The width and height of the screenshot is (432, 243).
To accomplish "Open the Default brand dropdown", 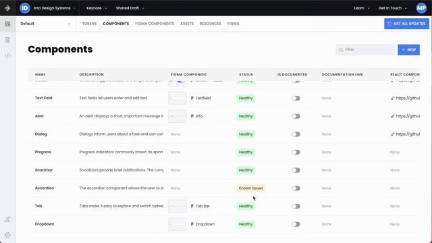I will (x=45, y=24).
